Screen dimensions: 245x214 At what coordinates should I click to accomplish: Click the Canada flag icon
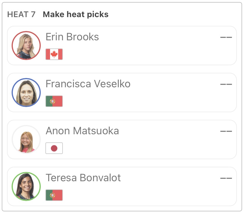coord(54,54)
